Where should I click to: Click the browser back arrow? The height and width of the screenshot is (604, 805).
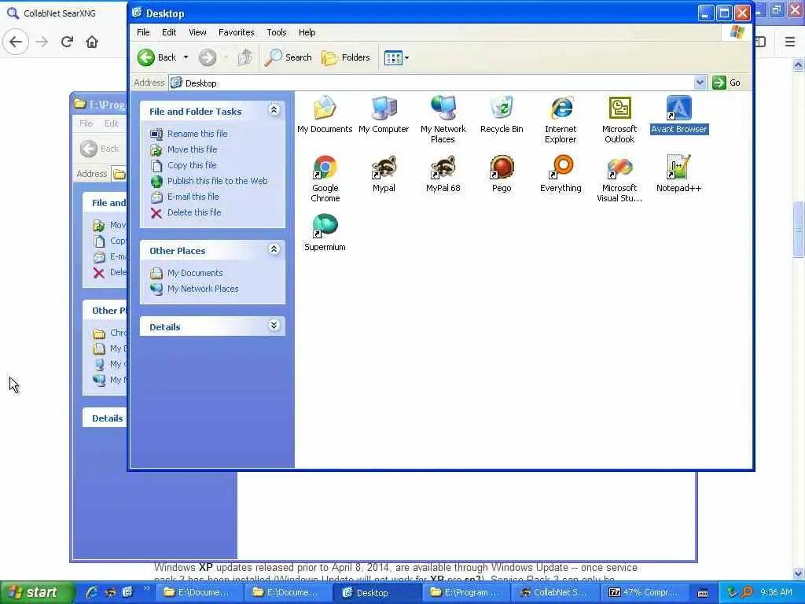pos(16,42)
